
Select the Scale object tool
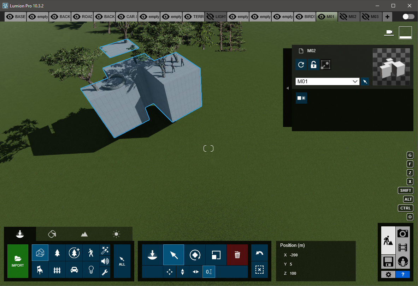pyautogui.click(x=216, y=255)
